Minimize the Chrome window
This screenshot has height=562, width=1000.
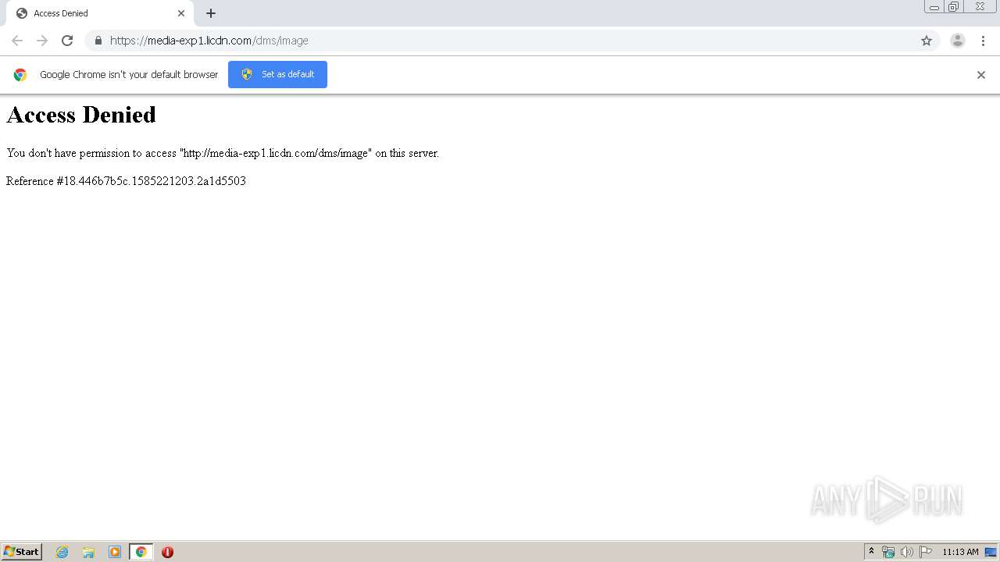pyautogui.click(x=934, y=7)
